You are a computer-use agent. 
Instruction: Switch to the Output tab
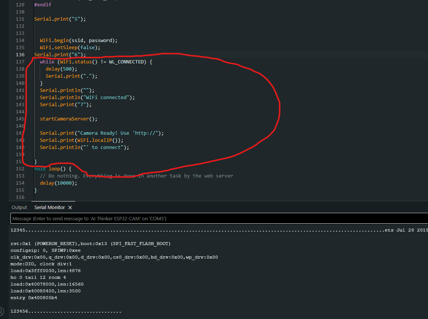click(x=19, y=208)
